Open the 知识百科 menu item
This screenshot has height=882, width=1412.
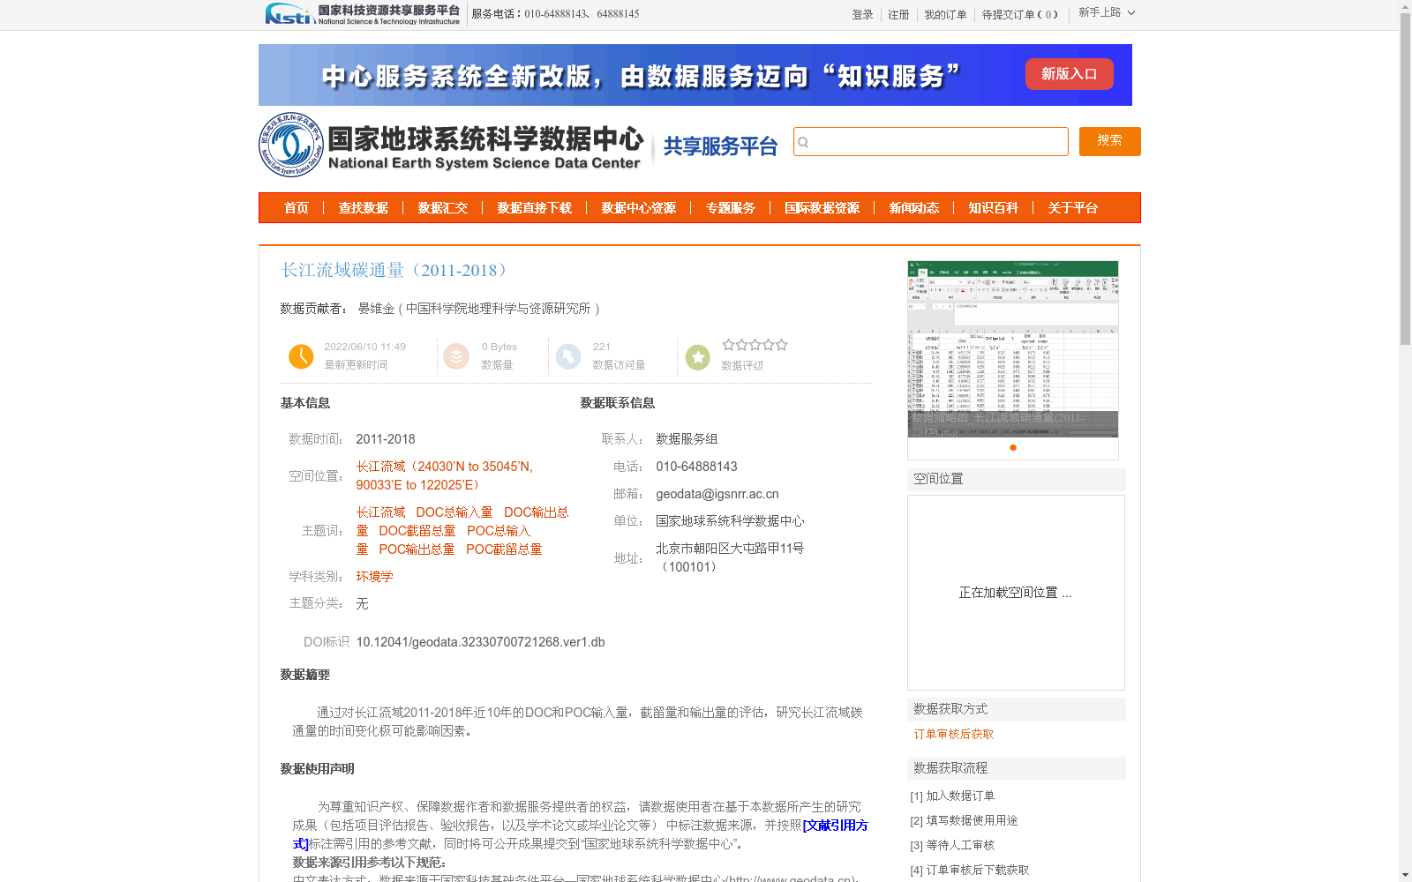point(994,208)
